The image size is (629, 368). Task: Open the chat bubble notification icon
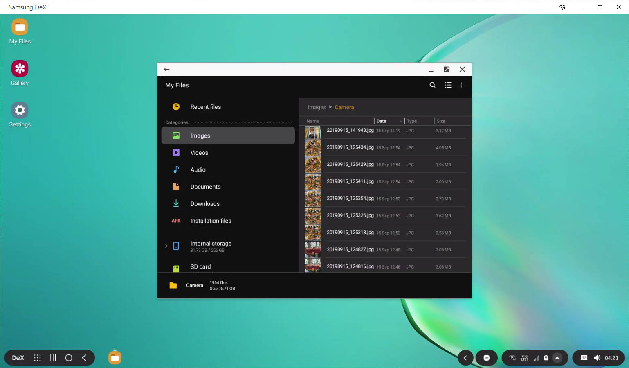487,358
